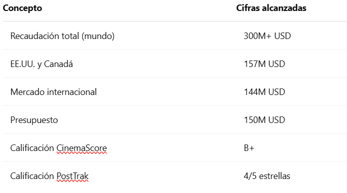Click the word (mundo) in first row
Viewport: 347px width, 193px height.
coord(98,36)
